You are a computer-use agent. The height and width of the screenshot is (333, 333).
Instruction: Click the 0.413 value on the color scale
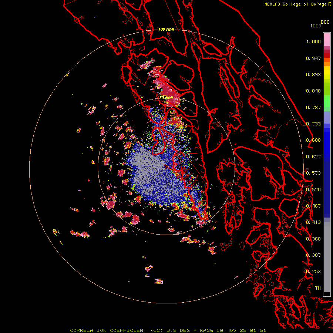point(313,222)
